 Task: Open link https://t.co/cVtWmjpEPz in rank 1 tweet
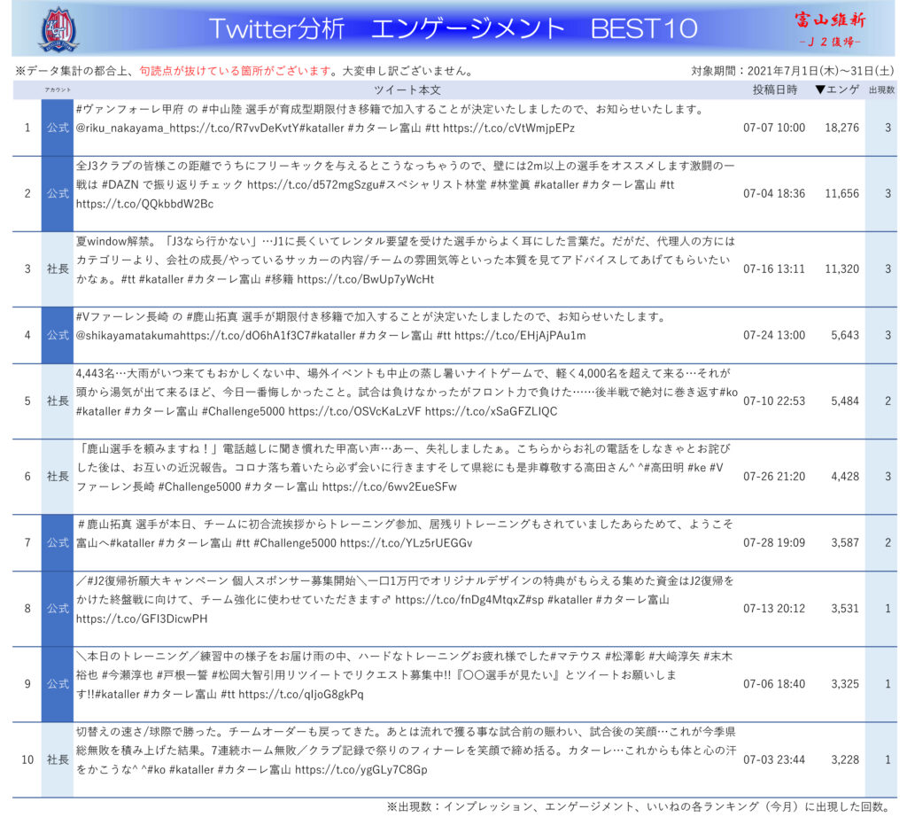pos(509,128)
